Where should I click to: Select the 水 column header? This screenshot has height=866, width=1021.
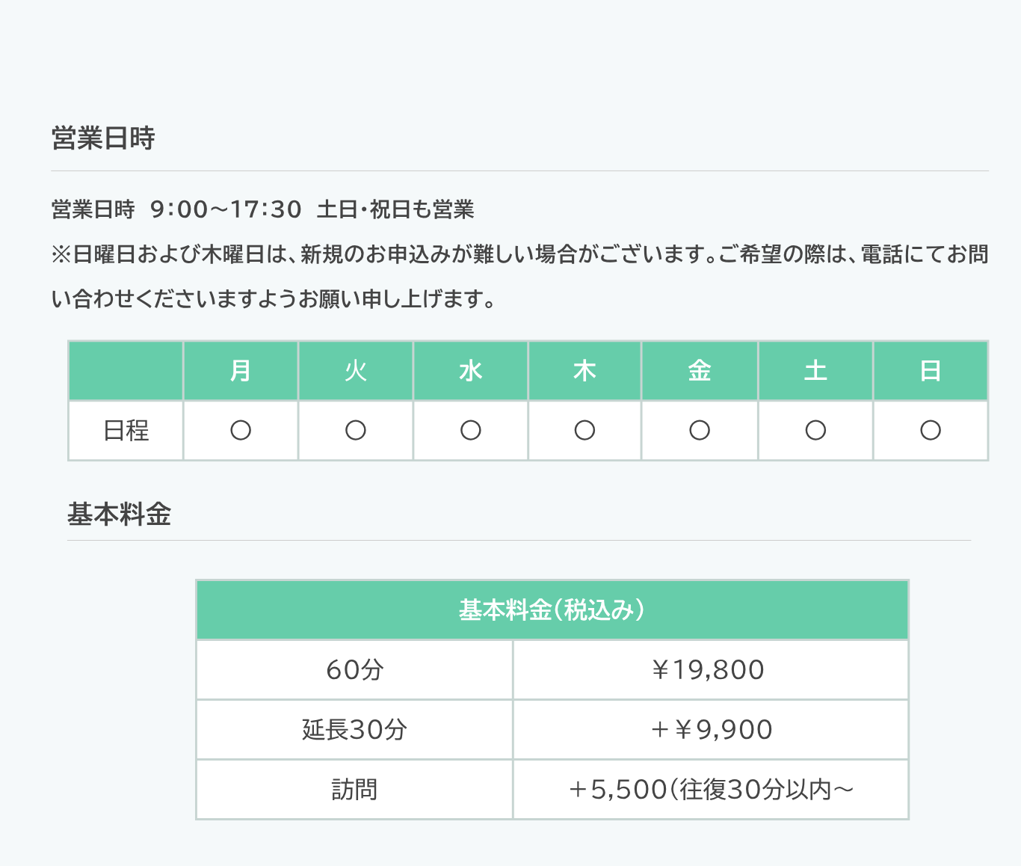pos(471,371)
